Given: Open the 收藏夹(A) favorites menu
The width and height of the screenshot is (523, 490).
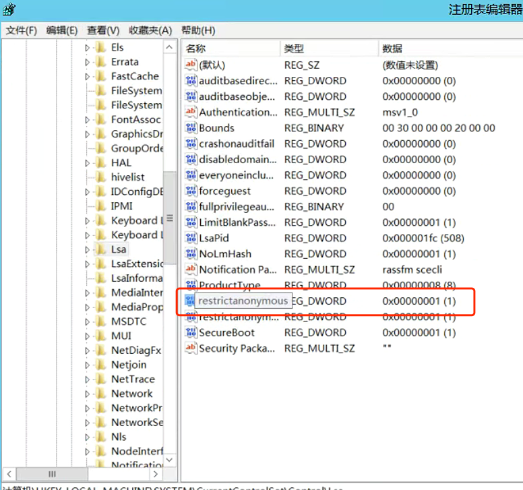Looking at the screenshot, I should tap(150, 30).
